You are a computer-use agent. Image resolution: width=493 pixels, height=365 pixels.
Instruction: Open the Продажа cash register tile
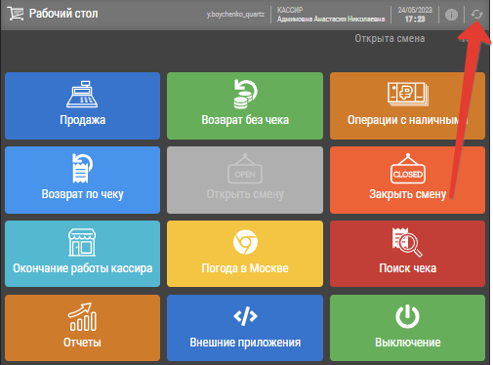click(82, 105)
